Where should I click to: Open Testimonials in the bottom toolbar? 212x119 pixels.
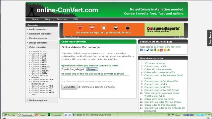(x=55, y=115)
